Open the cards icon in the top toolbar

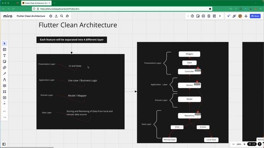209,16
